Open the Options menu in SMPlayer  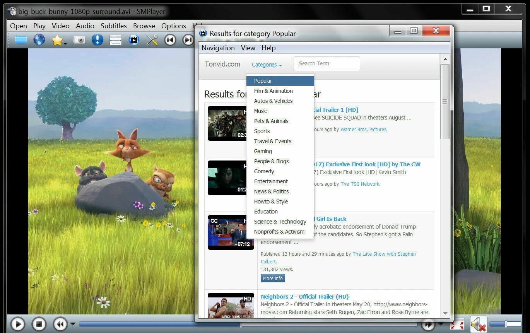tap(174, 26)
